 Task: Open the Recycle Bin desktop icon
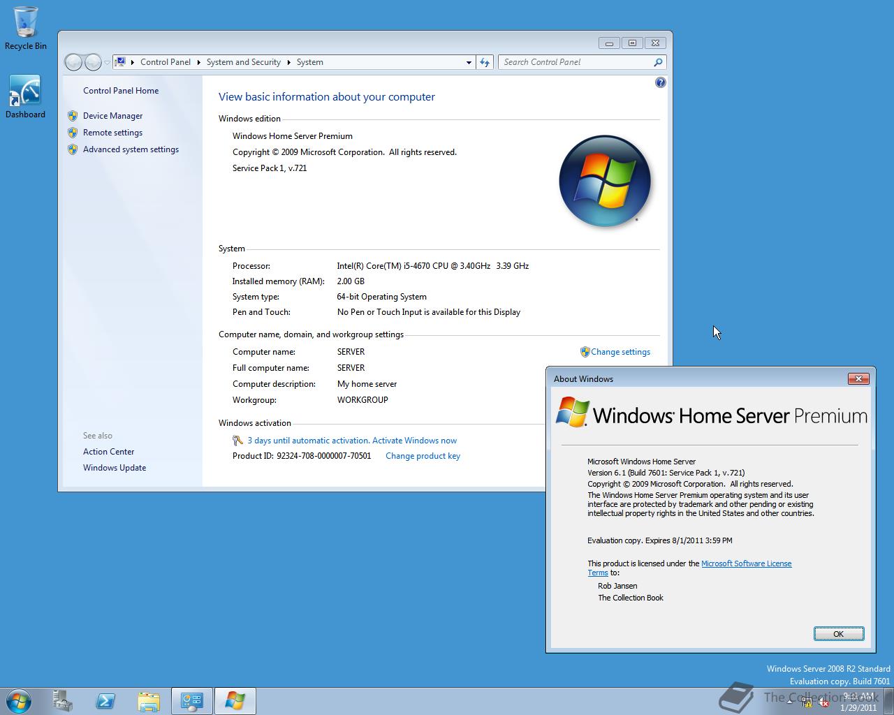[26, 29]
